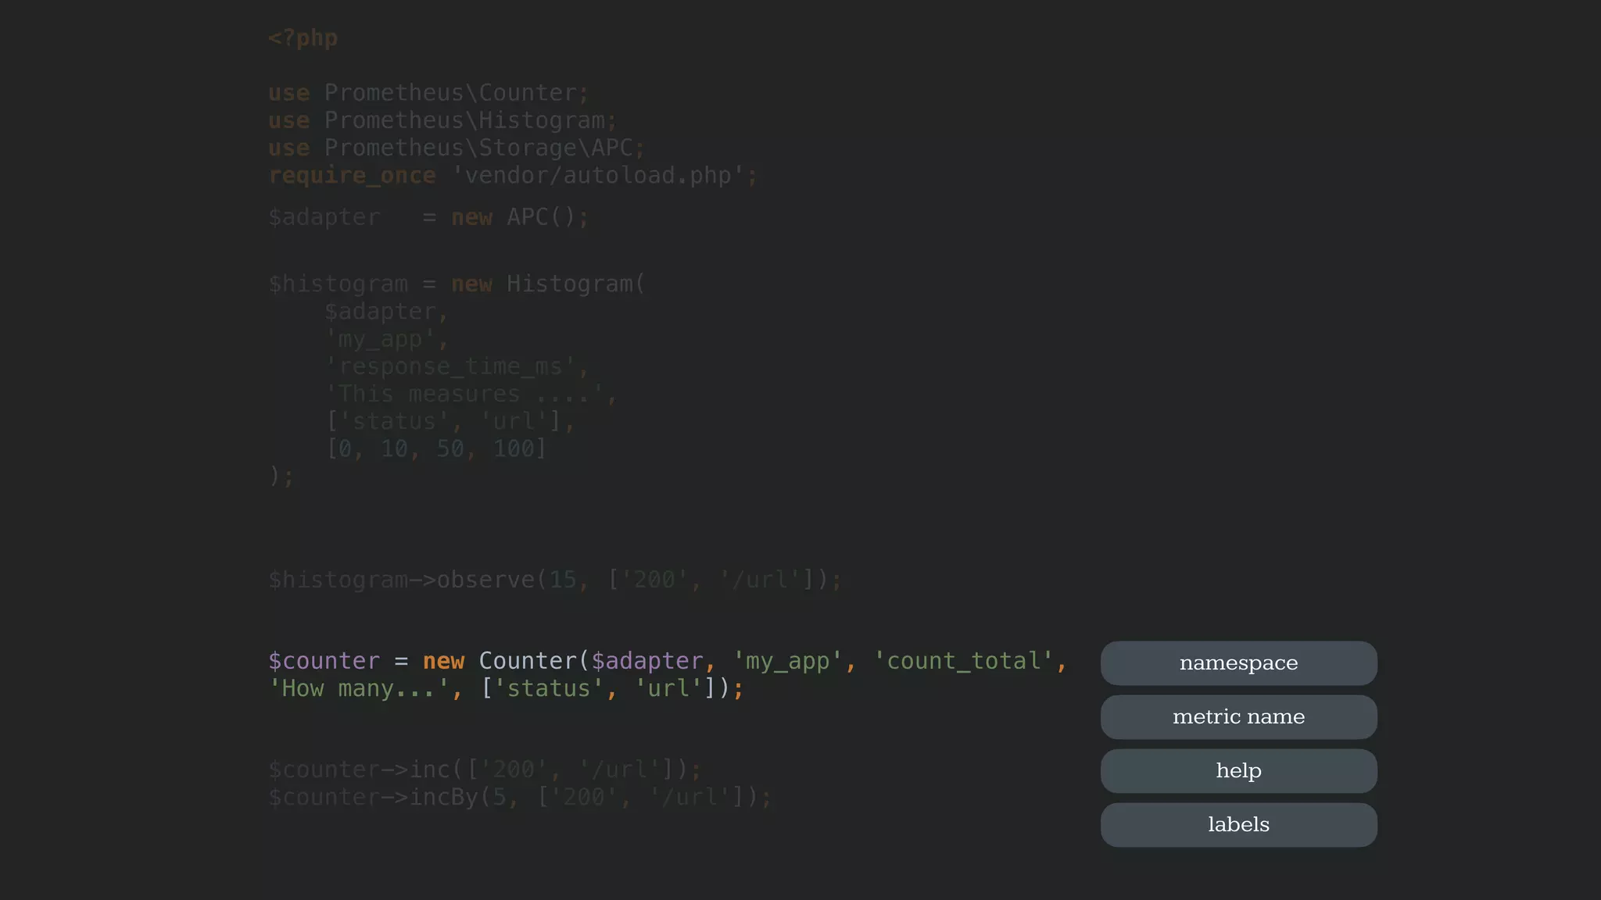Click the [0, 10, 50, 100] buckets array
Screen dimensions: 1601x900
tap(436, 448)
